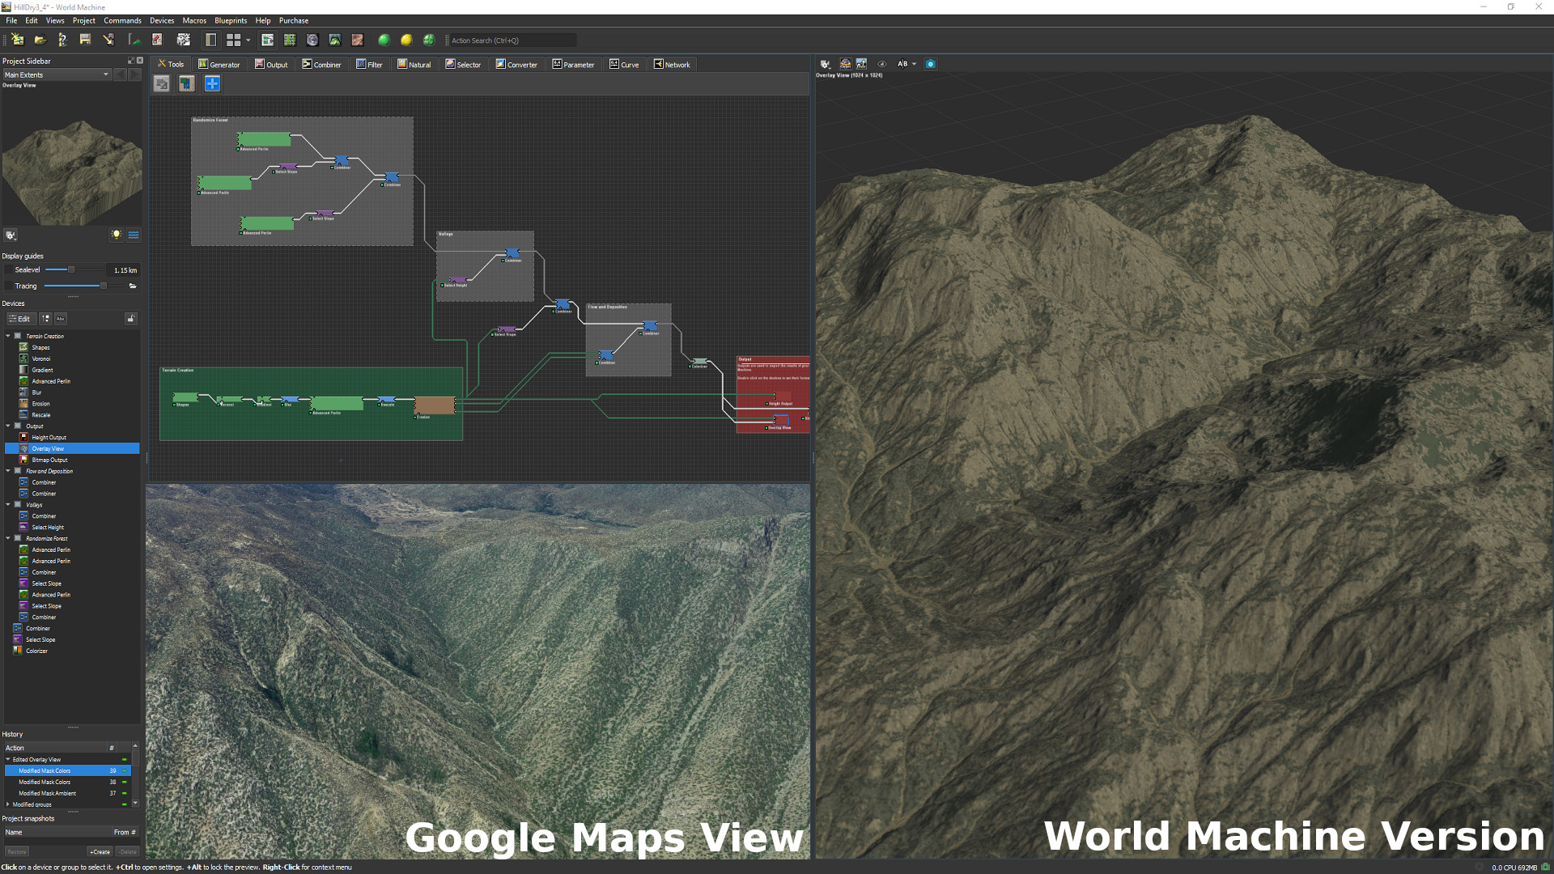Switch to the Natural device tab

[x=414, y=64]
